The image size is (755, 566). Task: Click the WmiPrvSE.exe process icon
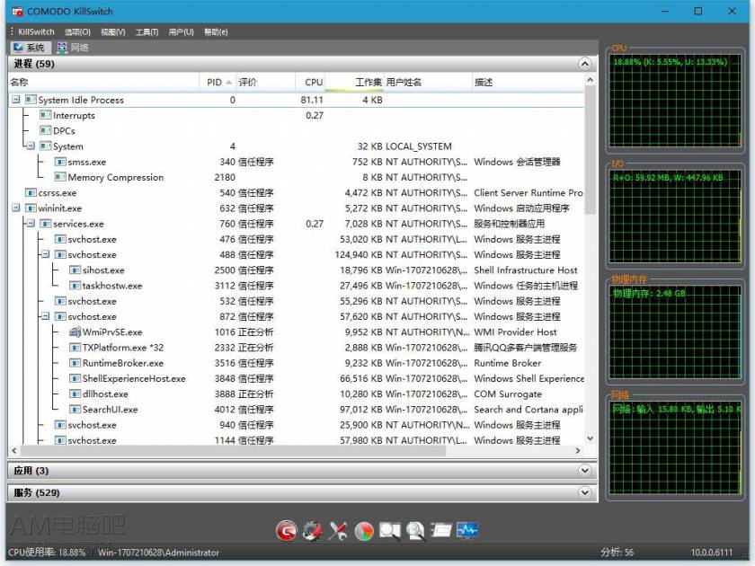tap(75, 332)
